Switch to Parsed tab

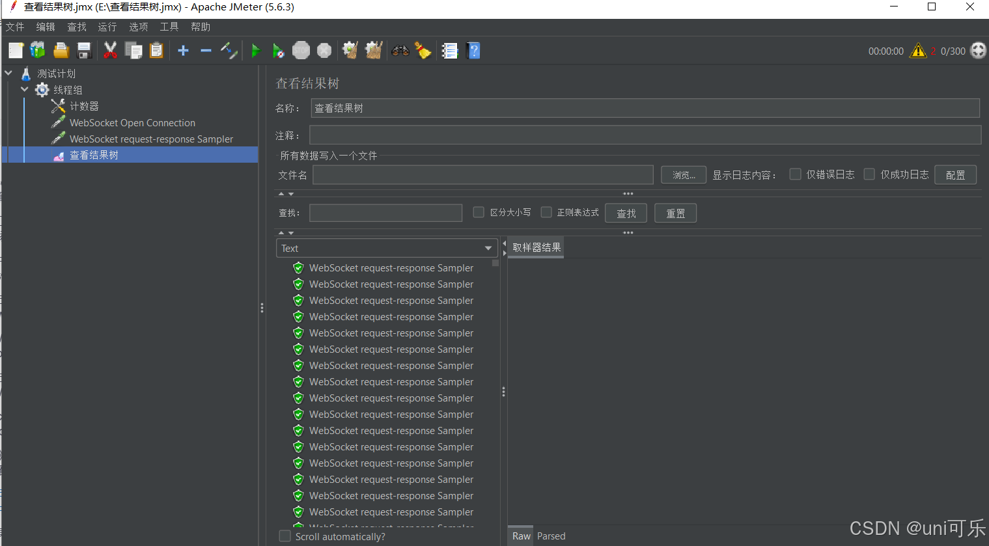[x=551, y=536]
